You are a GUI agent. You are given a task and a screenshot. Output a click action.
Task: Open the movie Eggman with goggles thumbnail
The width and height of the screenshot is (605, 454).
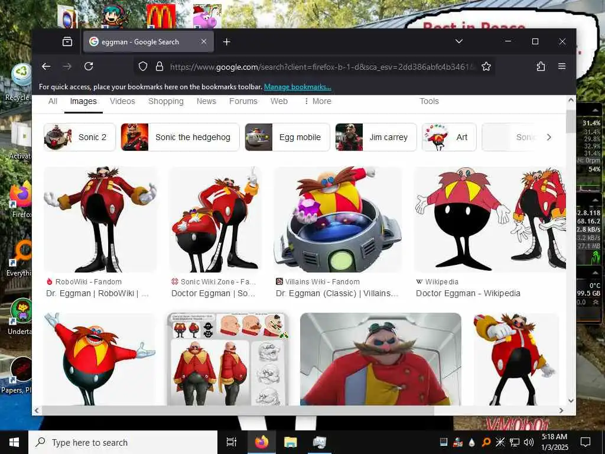point(380,359)
